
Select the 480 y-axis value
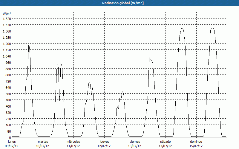point(8,100)
